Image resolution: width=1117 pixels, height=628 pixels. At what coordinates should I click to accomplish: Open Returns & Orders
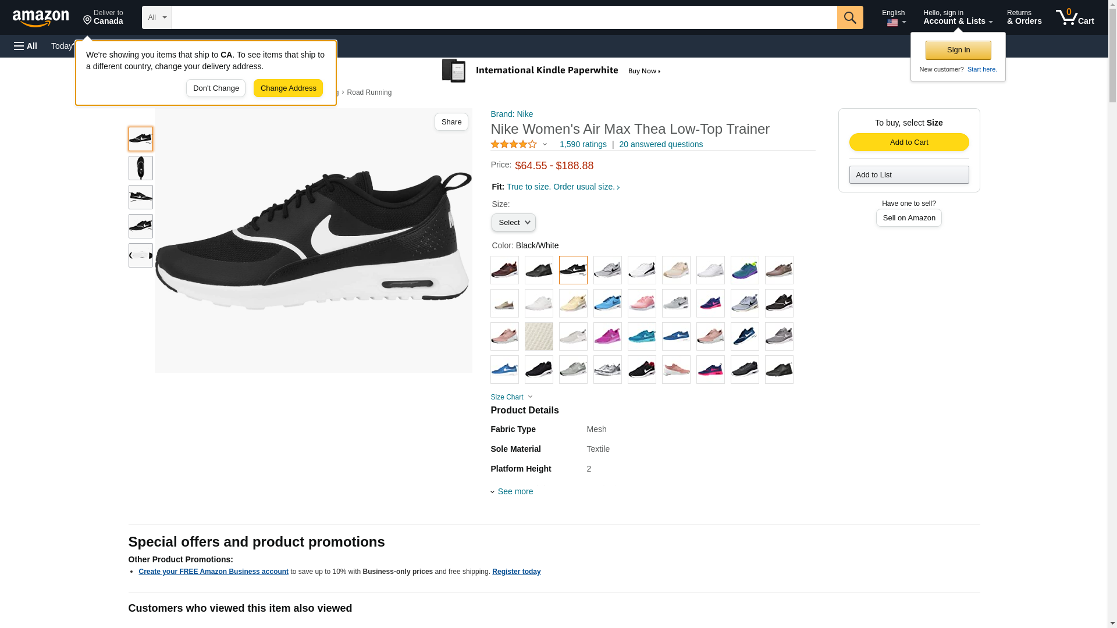coord(1023,17)
